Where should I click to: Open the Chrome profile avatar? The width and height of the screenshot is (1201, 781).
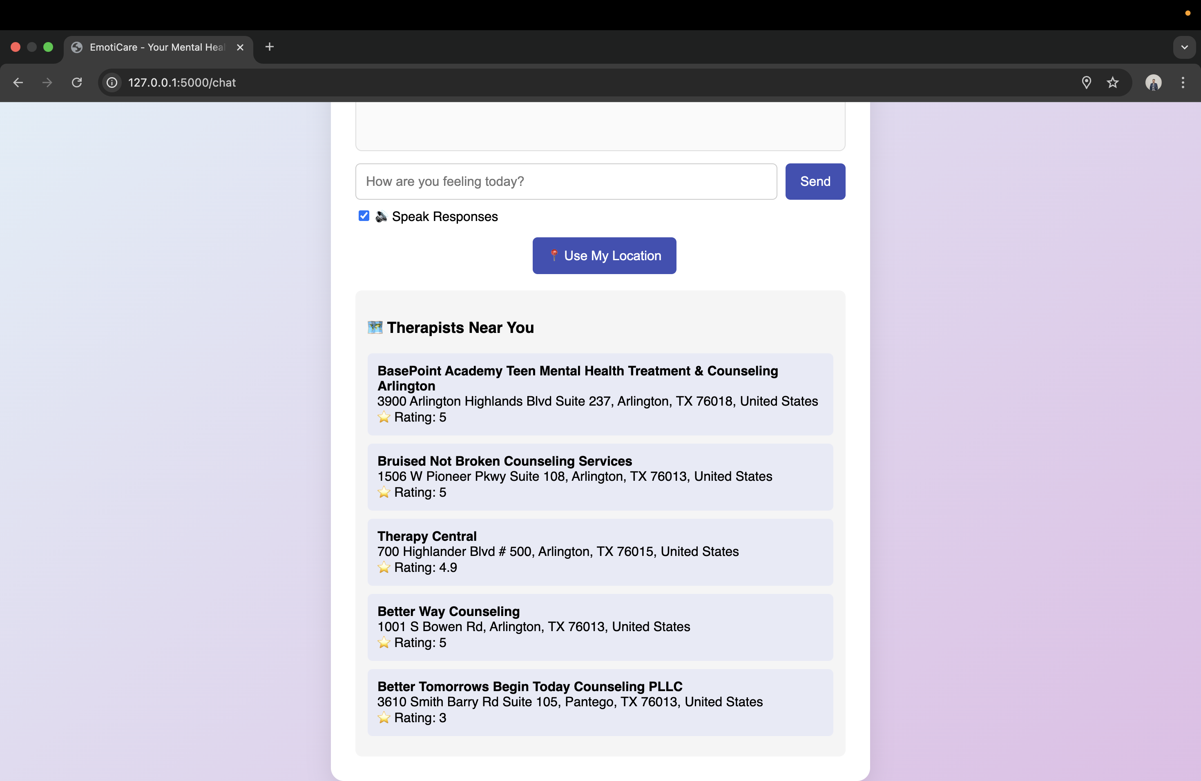pos(1153,82)
